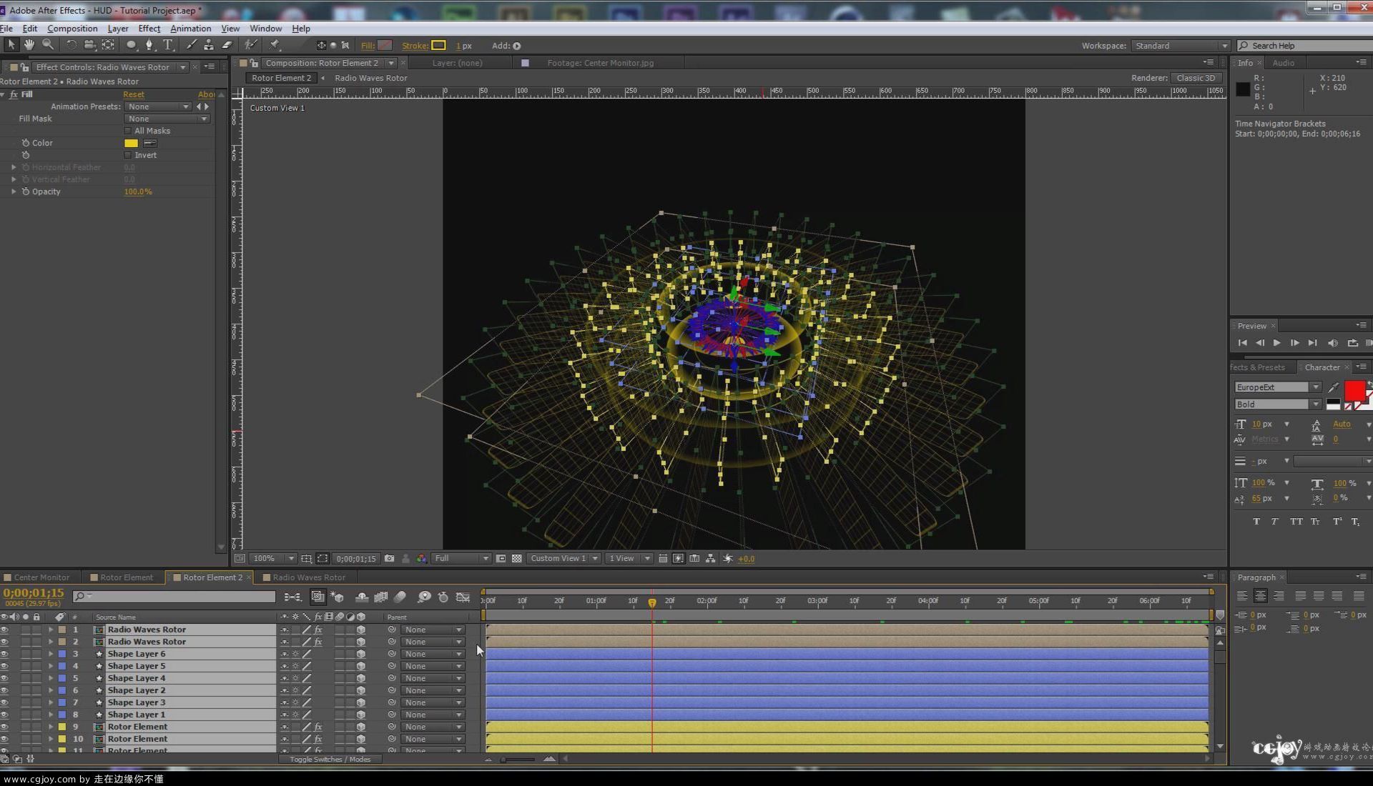Viewport: 1373px width, 786px height.
Task: Toggle Opacity property stopwatch
Action: (26, 191)
